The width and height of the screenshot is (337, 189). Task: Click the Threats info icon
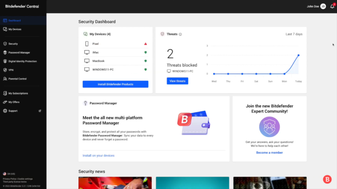click(180, 34)
